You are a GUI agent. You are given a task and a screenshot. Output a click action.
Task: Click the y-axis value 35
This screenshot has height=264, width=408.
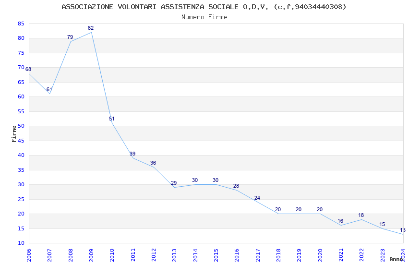click(21, 170)
